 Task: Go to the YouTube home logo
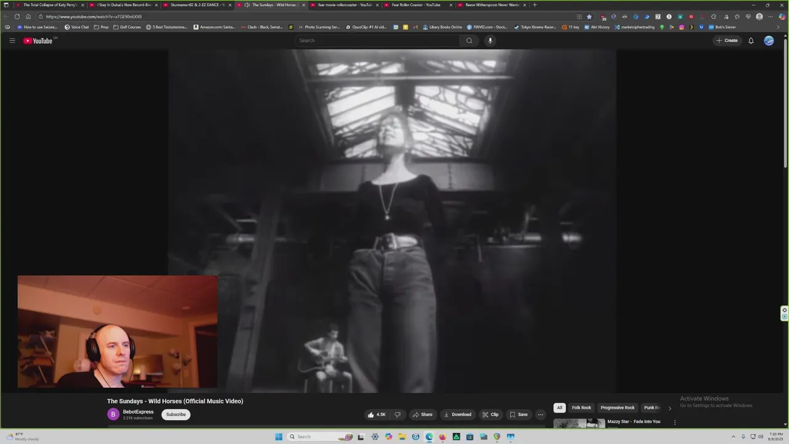38,41
